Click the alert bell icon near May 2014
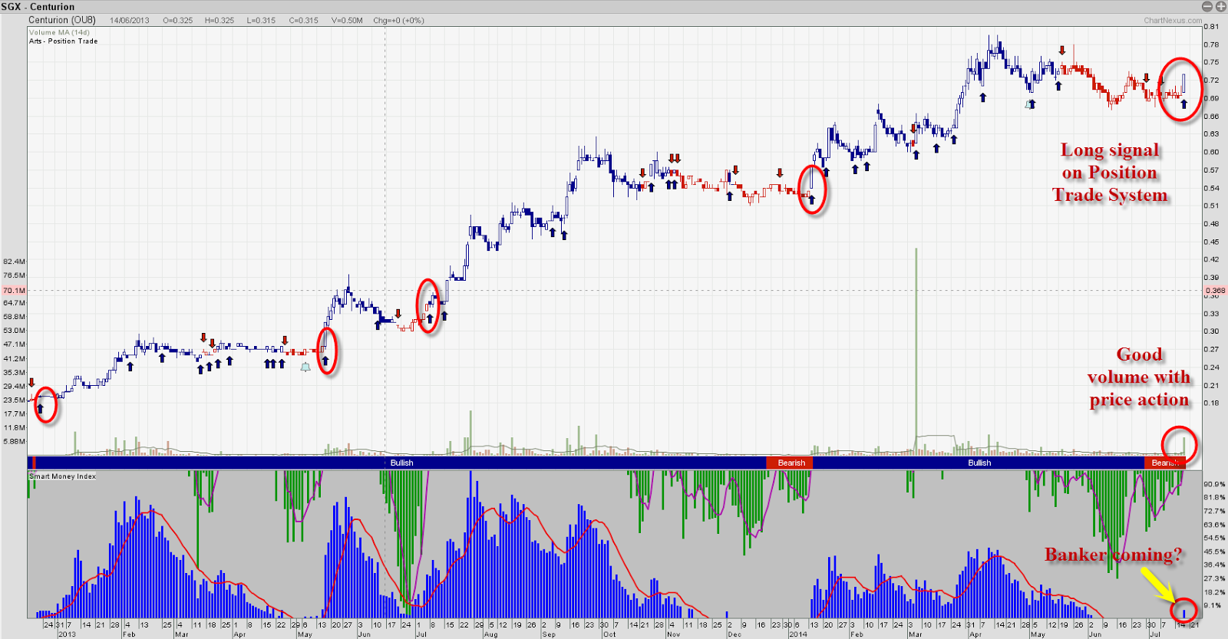The width and height of the screenshot is (1228, 639). pyautogui.click(x=1029, y=104)
